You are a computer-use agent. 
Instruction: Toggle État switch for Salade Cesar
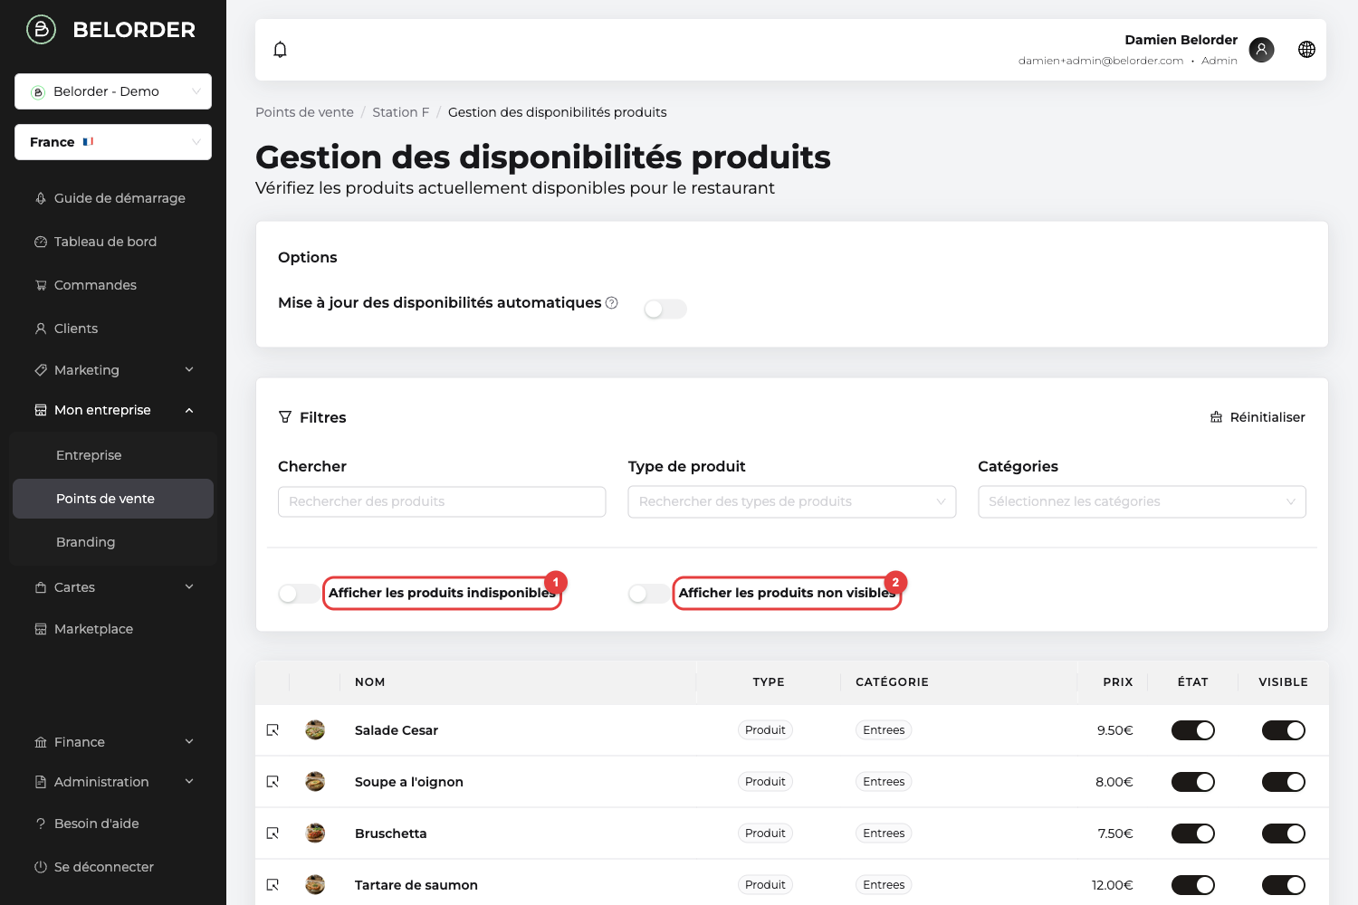click(x=1193, y=730)
